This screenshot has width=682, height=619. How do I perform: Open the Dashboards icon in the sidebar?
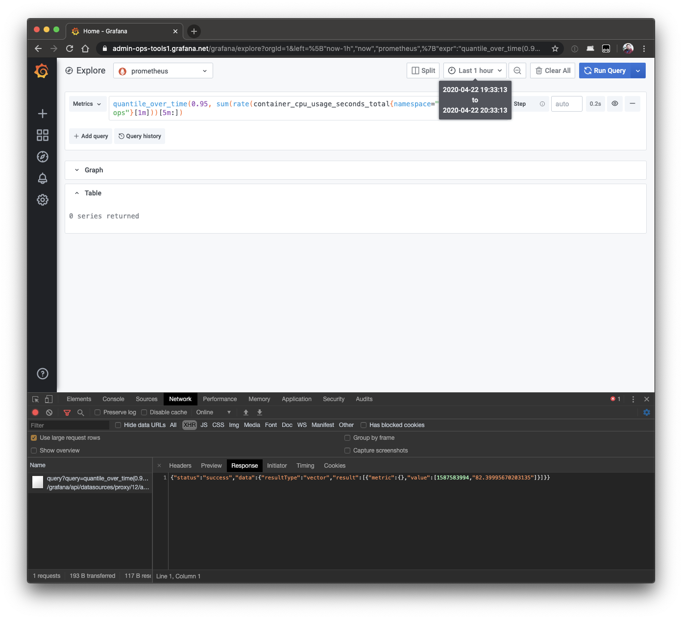(42, 135)
